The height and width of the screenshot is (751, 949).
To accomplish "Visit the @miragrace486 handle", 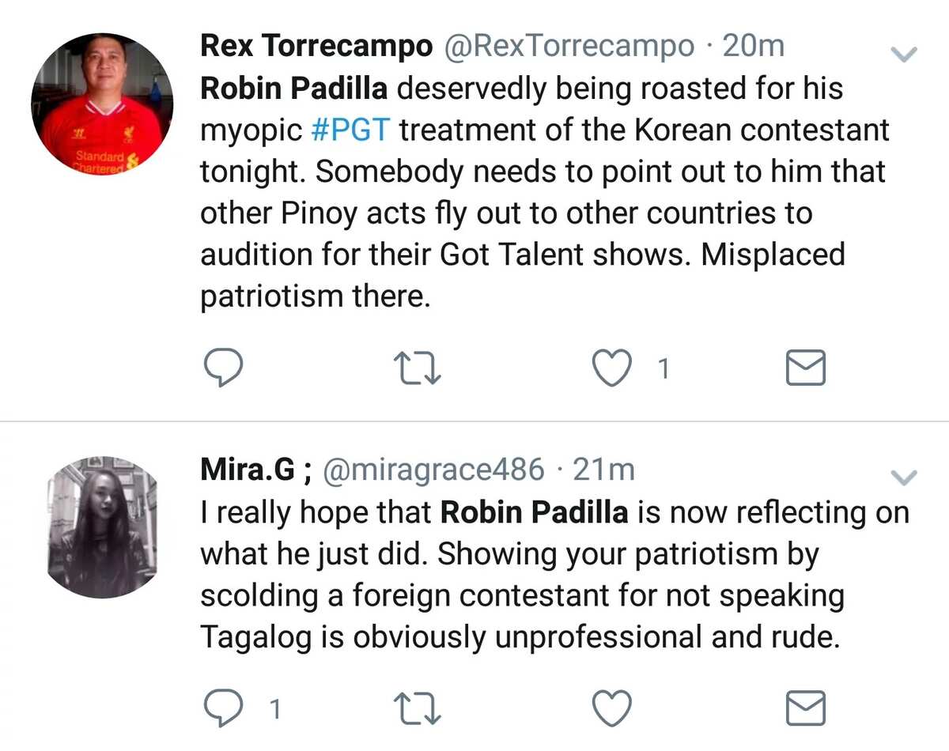I will [x=433, y=470].
